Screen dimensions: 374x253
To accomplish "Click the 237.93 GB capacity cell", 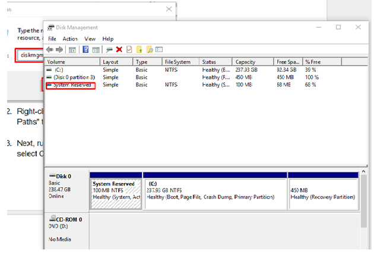I will coord(246,70).
